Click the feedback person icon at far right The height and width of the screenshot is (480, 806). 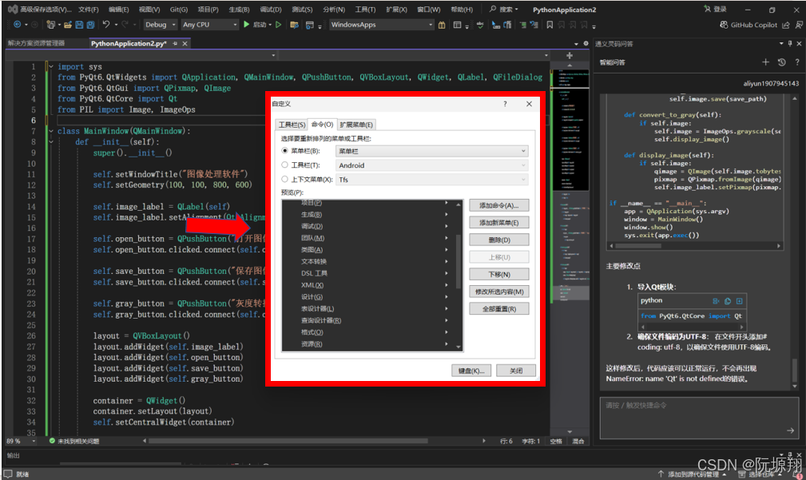click(799, 25)
